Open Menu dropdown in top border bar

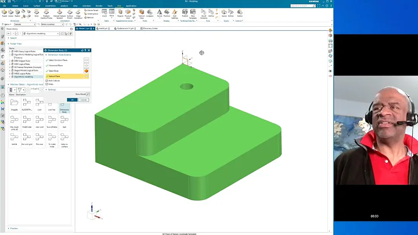click(x=7, y=24)
